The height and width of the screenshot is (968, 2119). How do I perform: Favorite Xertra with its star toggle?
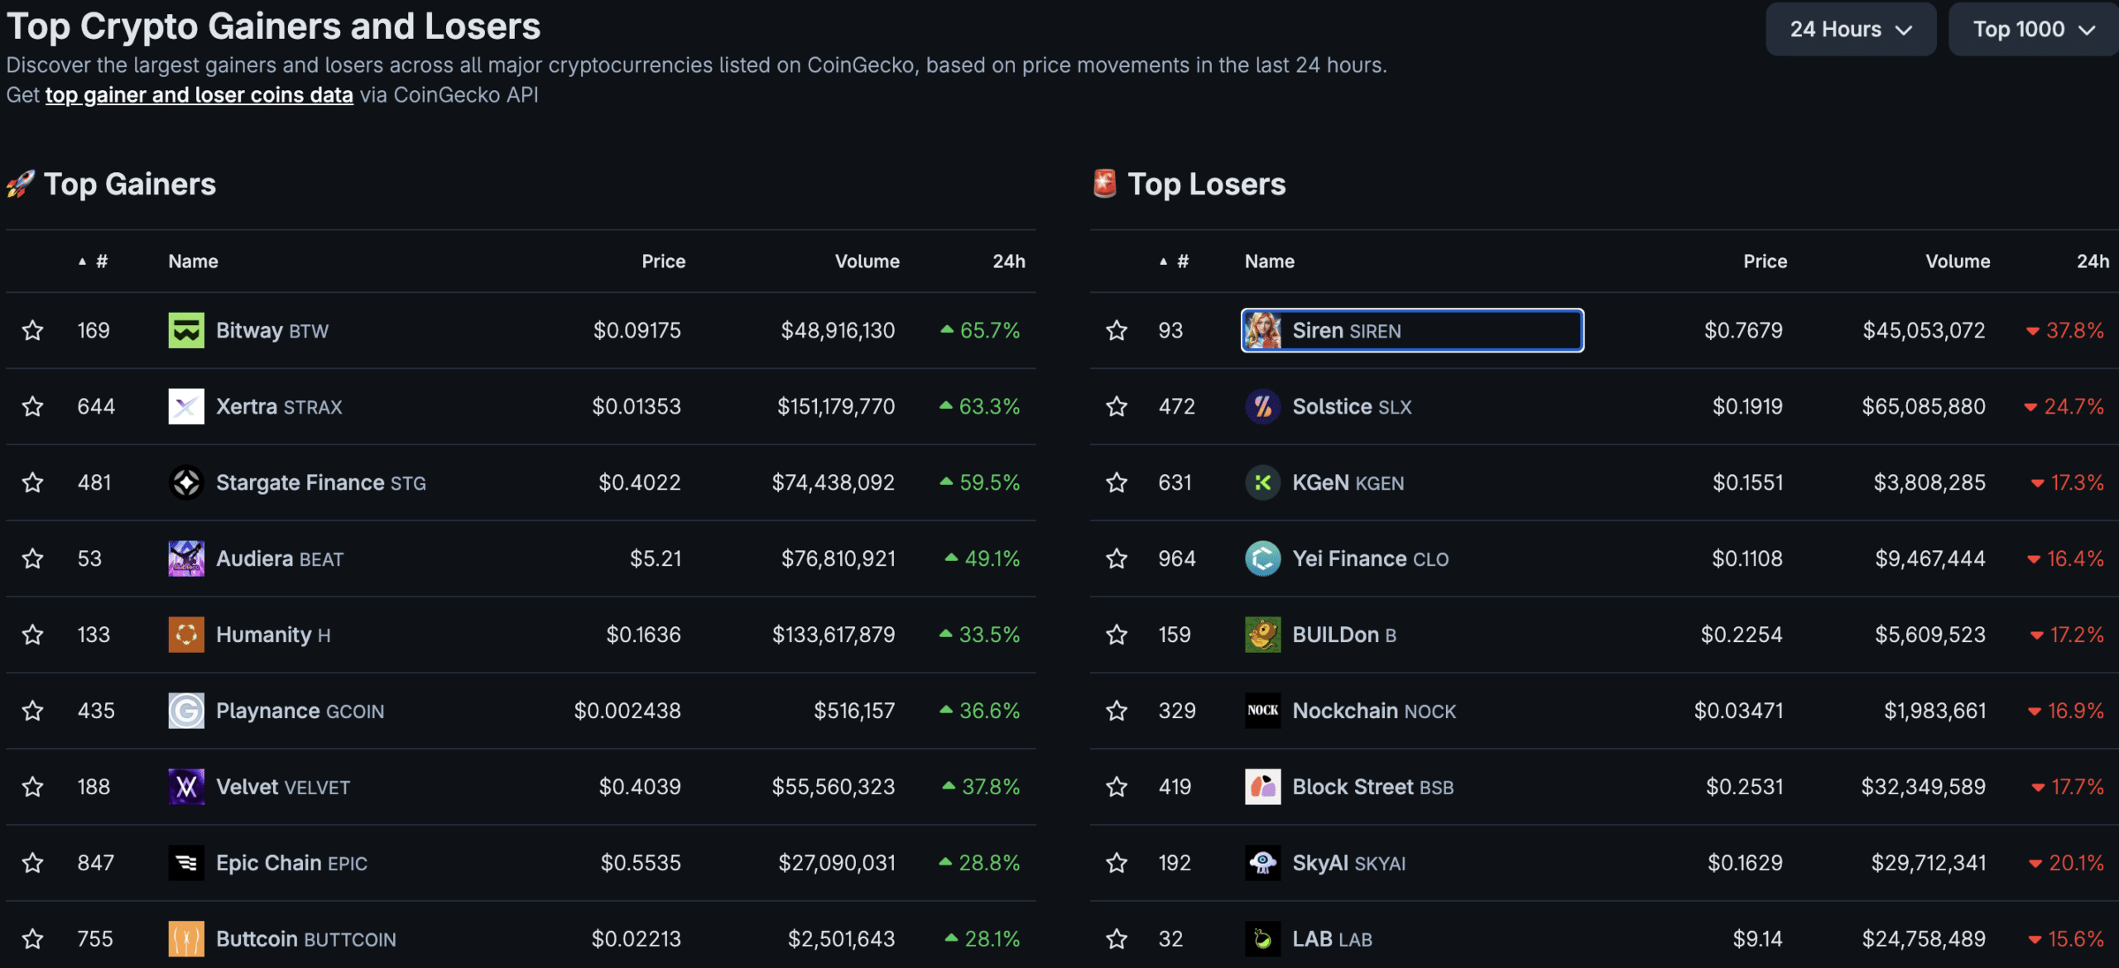(32, 407)
